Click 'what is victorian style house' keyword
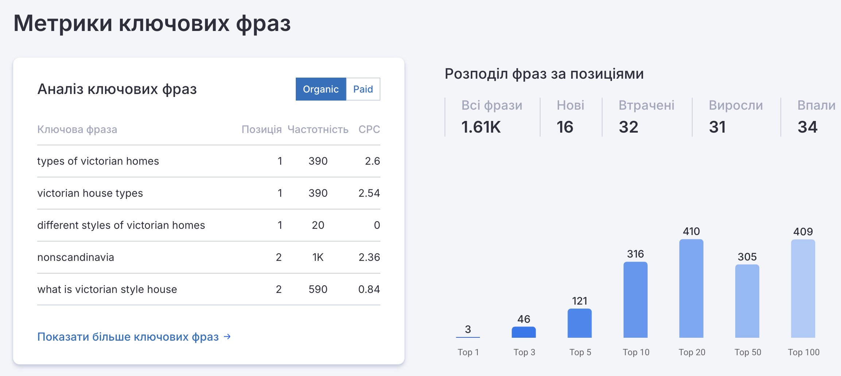This screenshot has height=376, width=841. click(x=107, y=289)
